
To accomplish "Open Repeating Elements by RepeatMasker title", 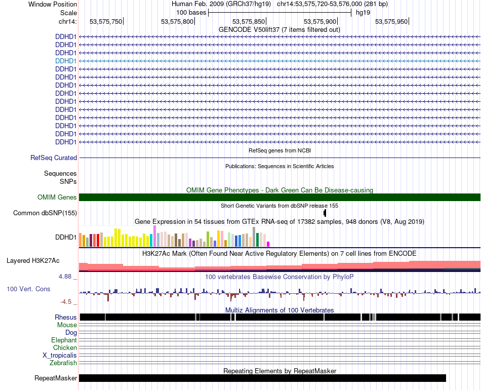I will point(279,371).
